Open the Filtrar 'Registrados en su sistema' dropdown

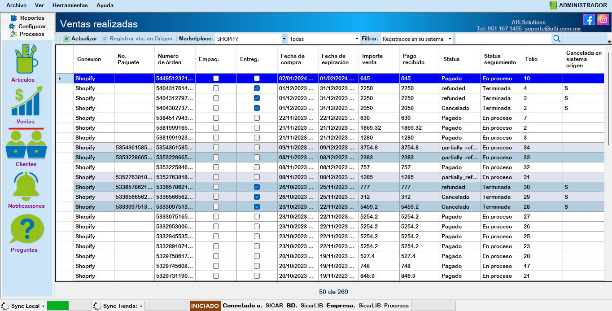(450, 39)
